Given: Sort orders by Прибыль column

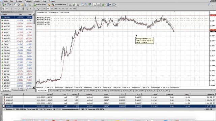Looking at the screenshot, I should tap(203, 94).
